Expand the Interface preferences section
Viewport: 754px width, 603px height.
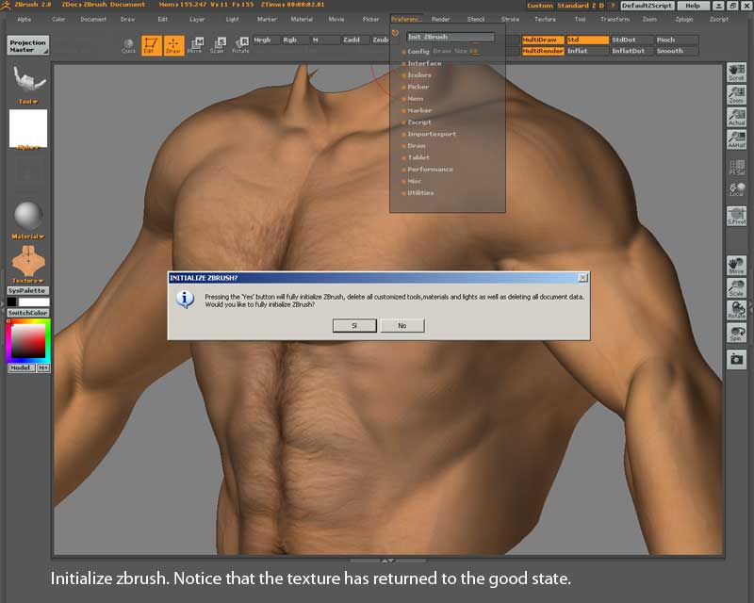click(424, 63)
